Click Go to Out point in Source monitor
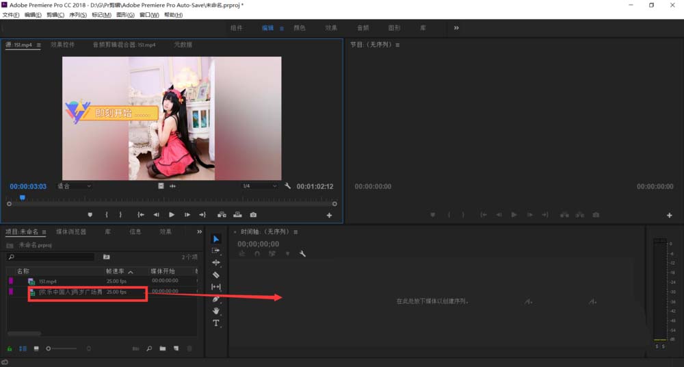684x367 pixels. point(202,215)
